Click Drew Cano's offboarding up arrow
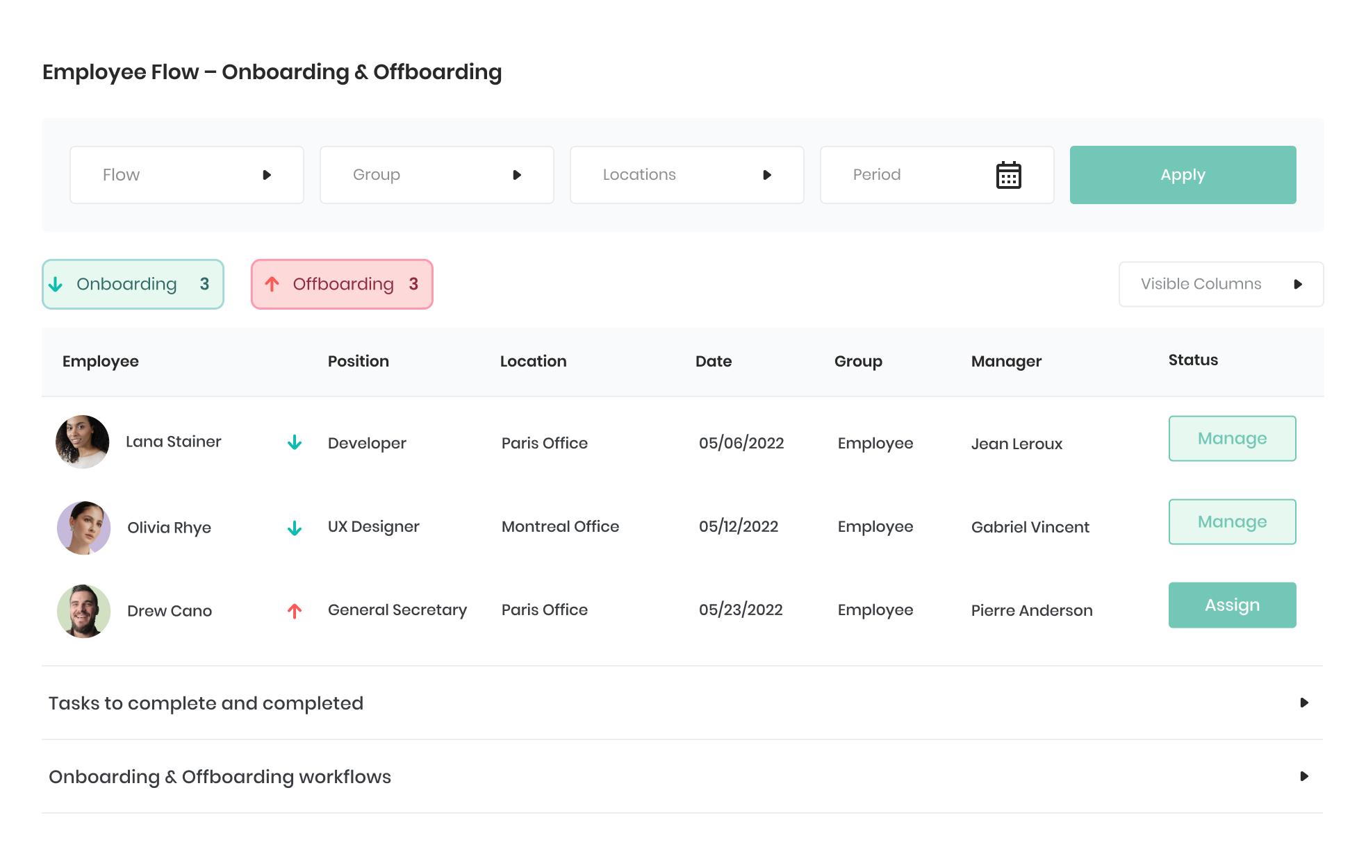Screen dimensions: 1366x847 pos(295,611)
